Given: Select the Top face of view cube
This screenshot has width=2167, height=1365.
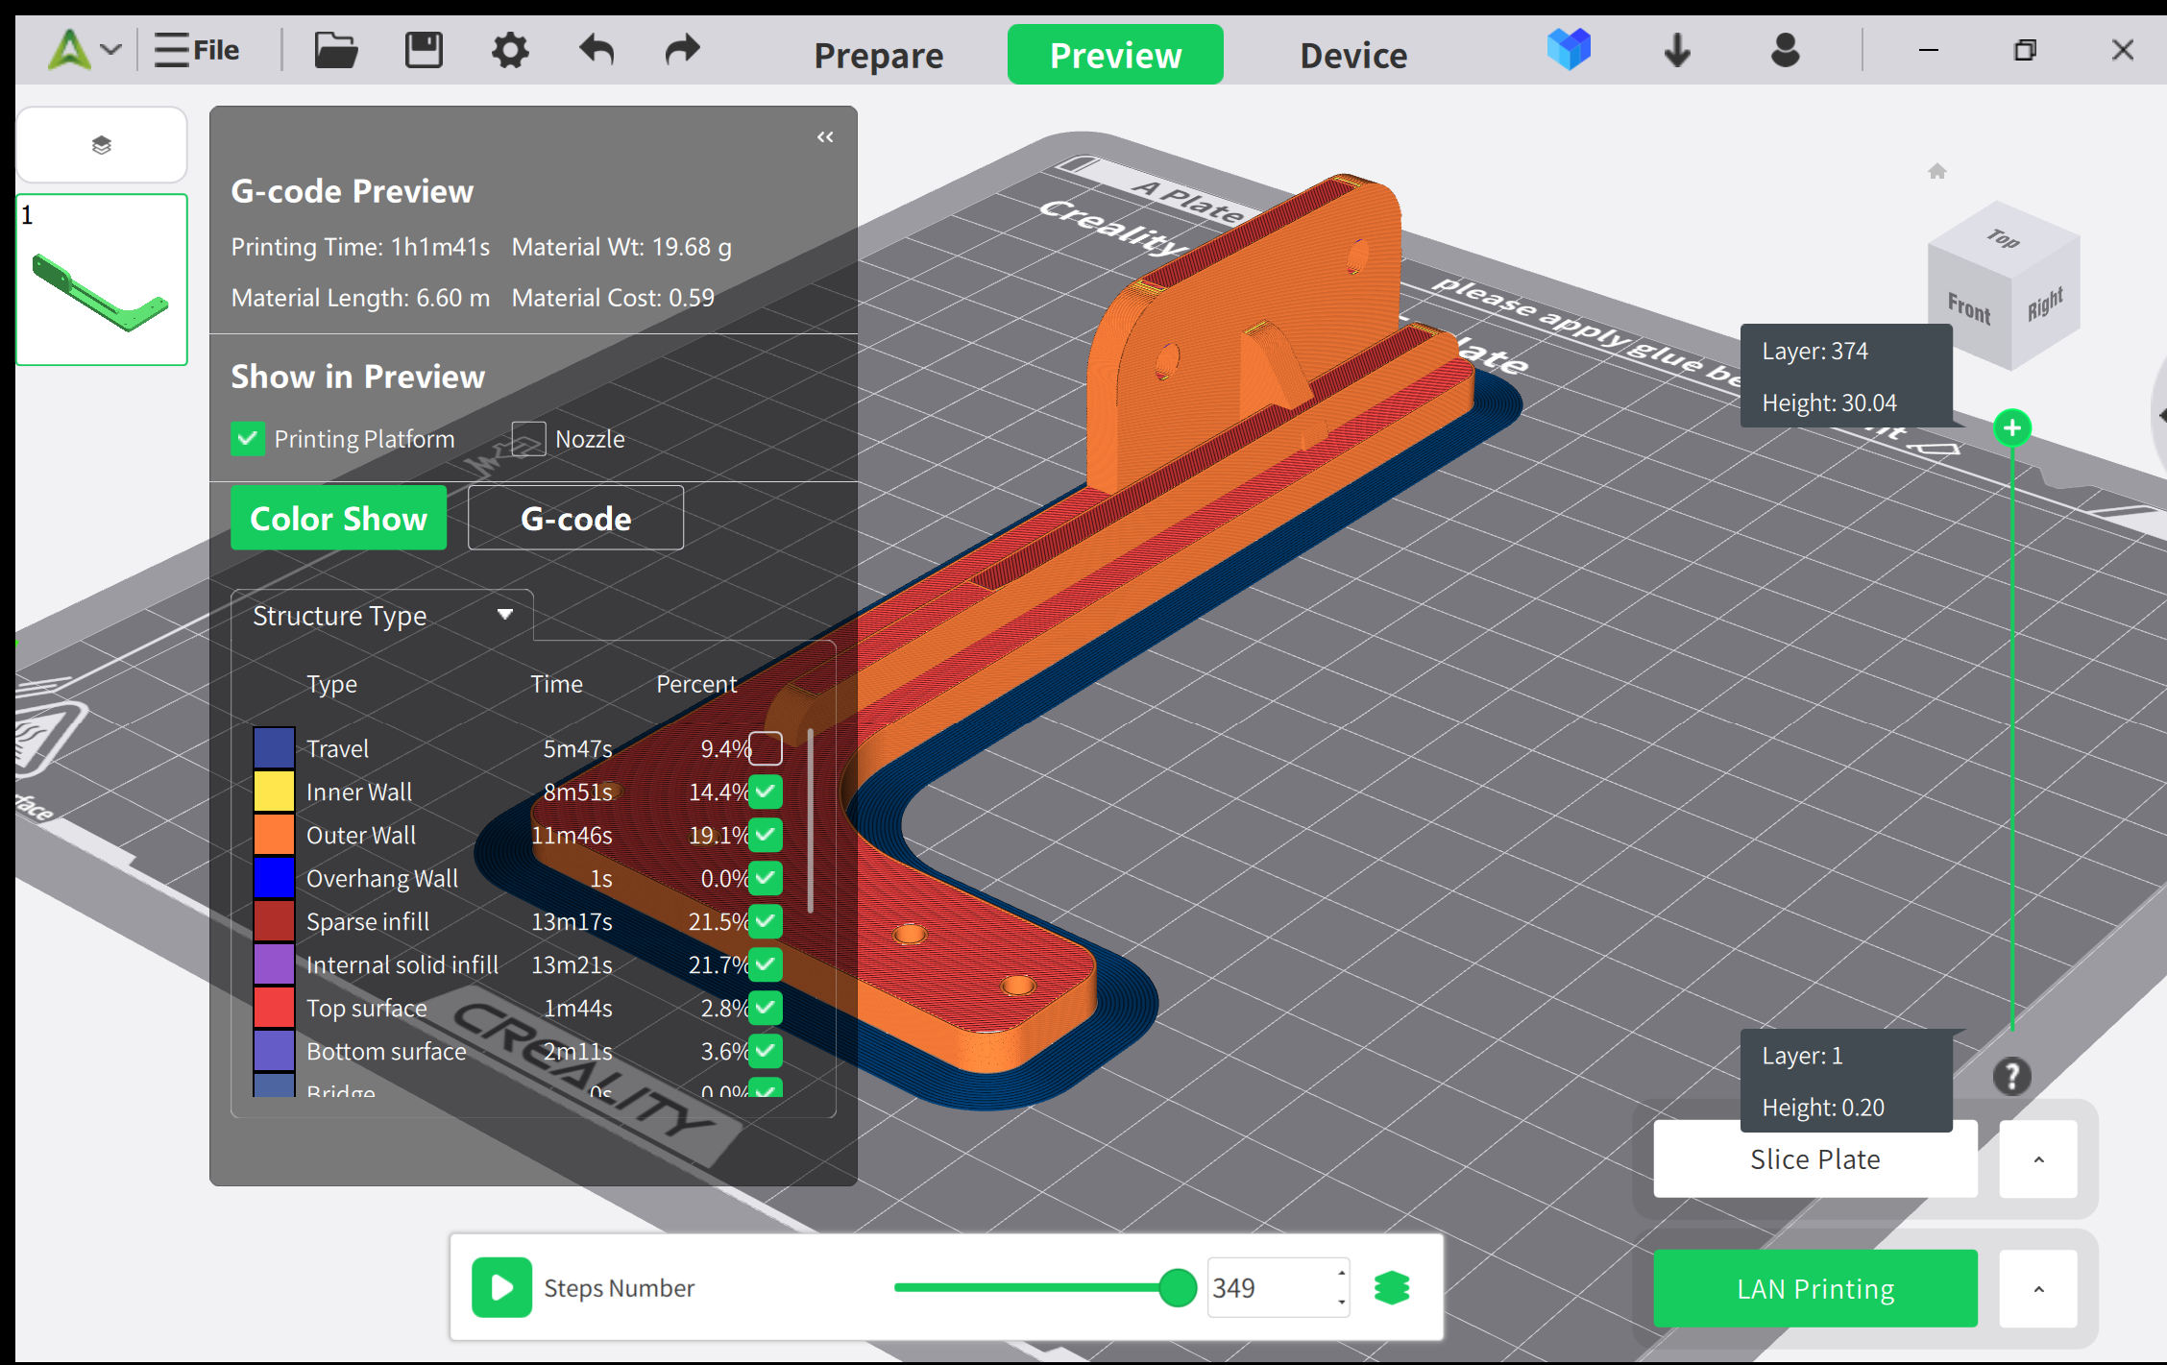Looking at the screenshot, I should pyautogui.click(x=2004, y=238).
